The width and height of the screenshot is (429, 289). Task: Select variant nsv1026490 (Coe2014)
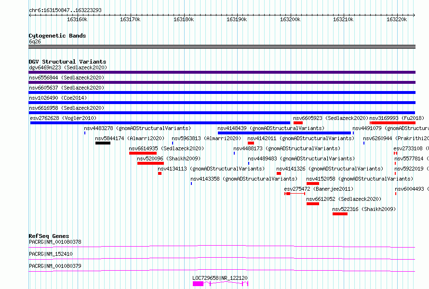pos(222,103)
